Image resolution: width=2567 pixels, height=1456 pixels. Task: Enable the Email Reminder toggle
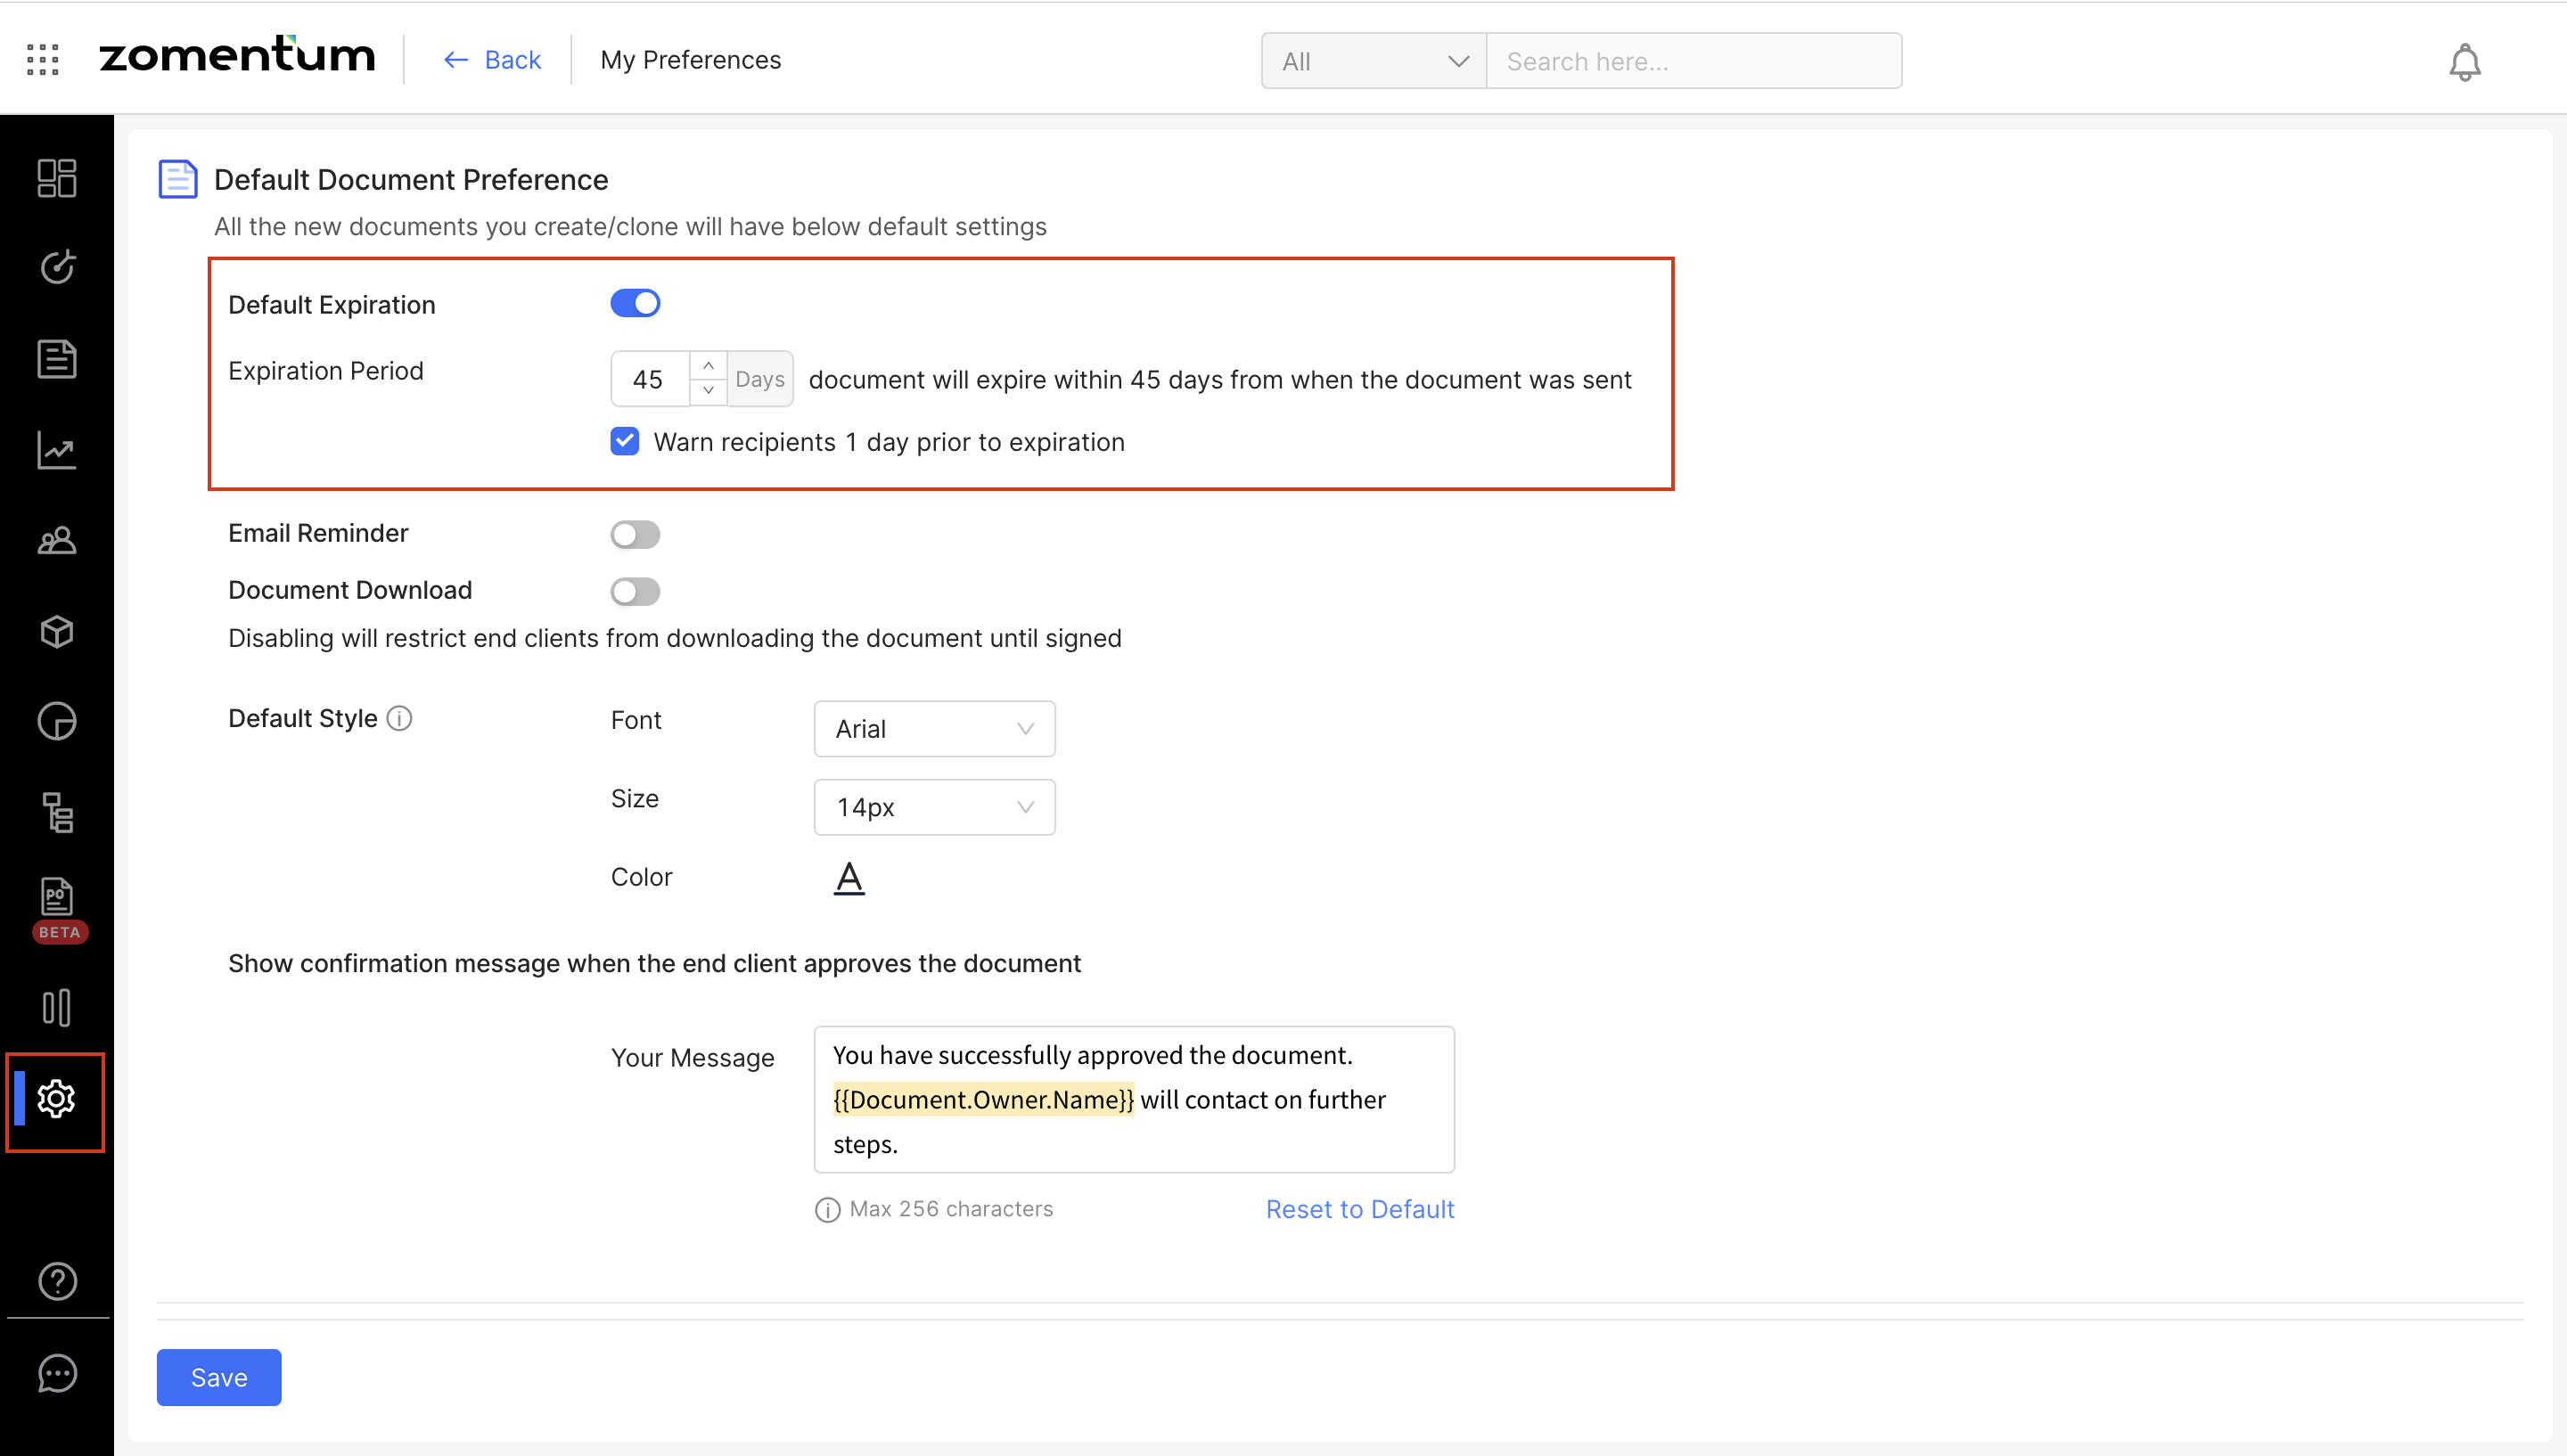pyautogui.click(x=635, y=534)
